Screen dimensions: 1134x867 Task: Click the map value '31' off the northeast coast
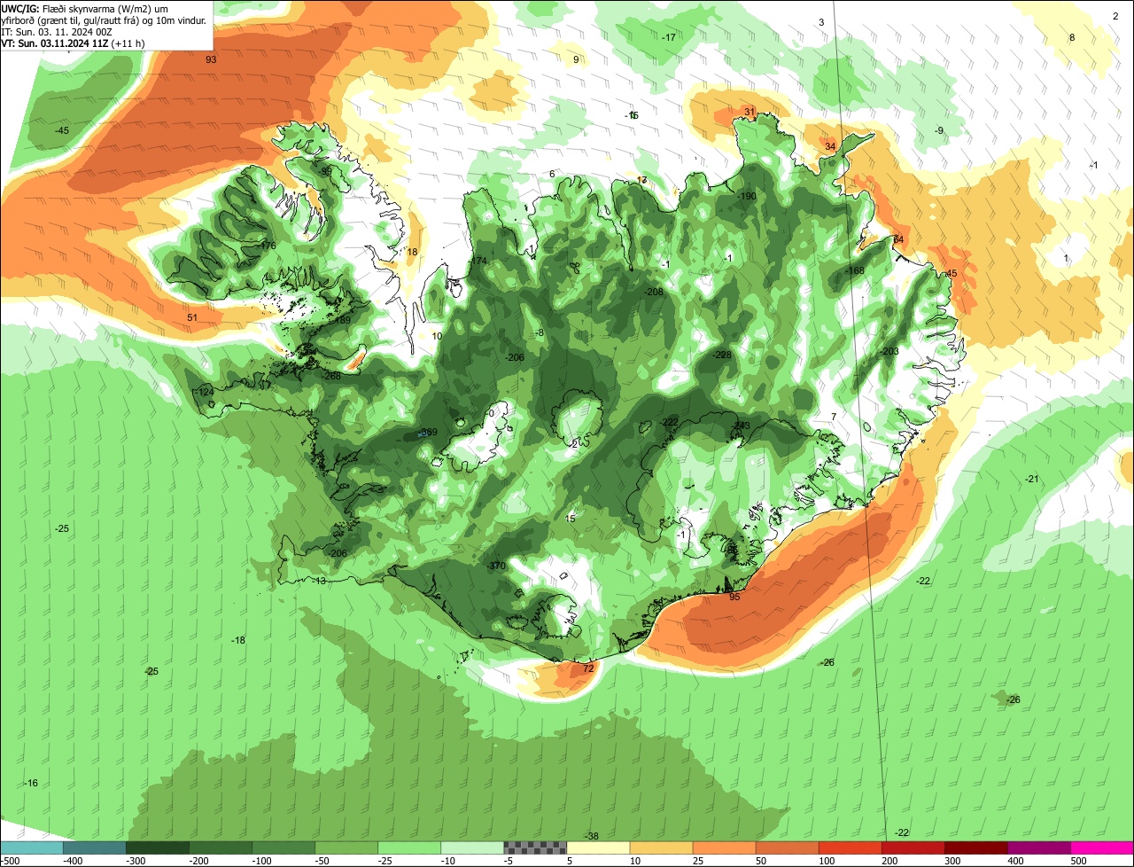(750, 112)
